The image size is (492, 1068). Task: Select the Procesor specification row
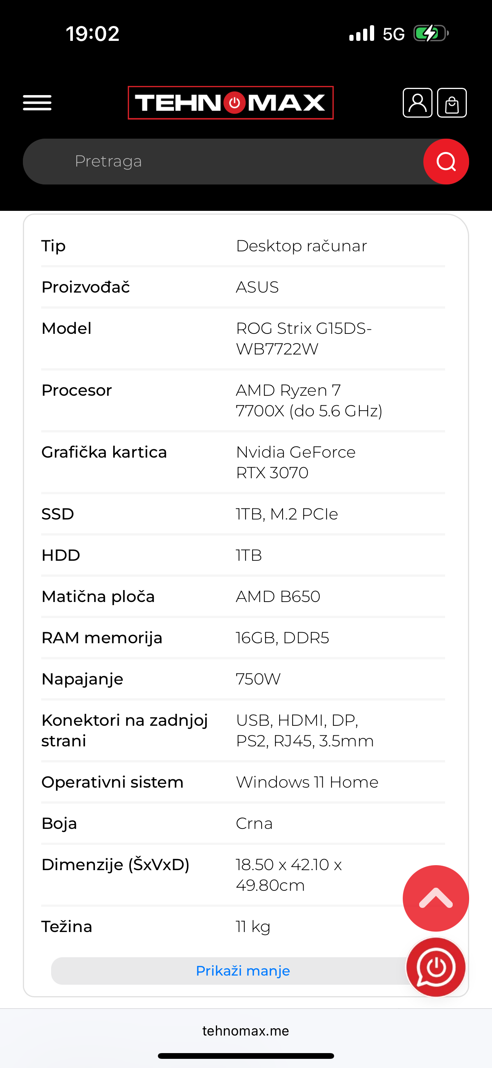[x=243, y=400]
